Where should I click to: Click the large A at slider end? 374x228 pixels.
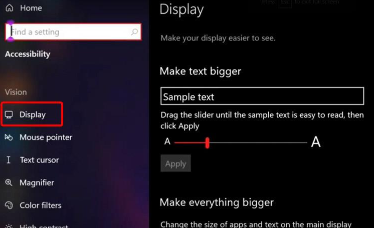tap(316, 142)
